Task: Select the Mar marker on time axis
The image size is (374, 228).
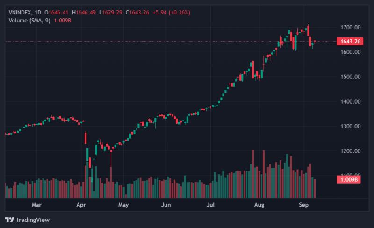Action: click(x=36, y=205)
